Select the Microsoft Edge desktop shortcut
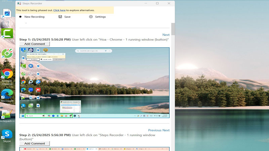Image resolution: width=269 pixels, height=151 pixels. tap(7, 94)
